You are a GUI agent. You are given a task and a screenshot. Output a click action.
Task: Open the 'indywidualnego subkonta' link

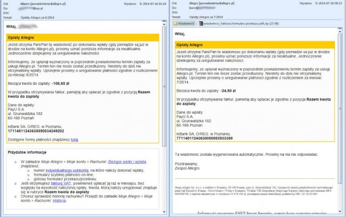[67, 171]
